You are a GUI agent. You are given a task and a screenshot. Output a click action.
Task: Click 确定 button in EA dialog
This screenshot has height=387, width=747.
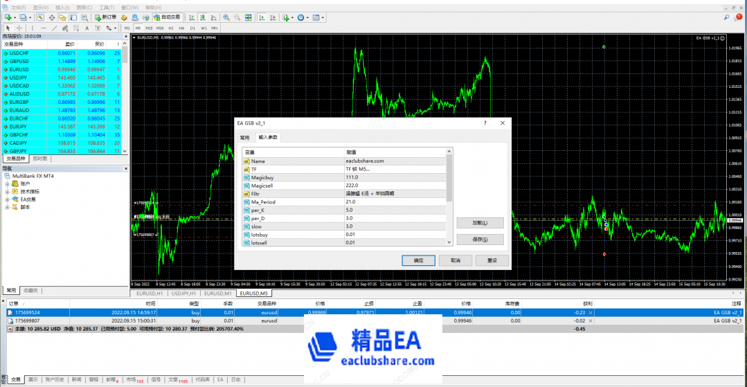pyautogui.click(x=418, y=261)
